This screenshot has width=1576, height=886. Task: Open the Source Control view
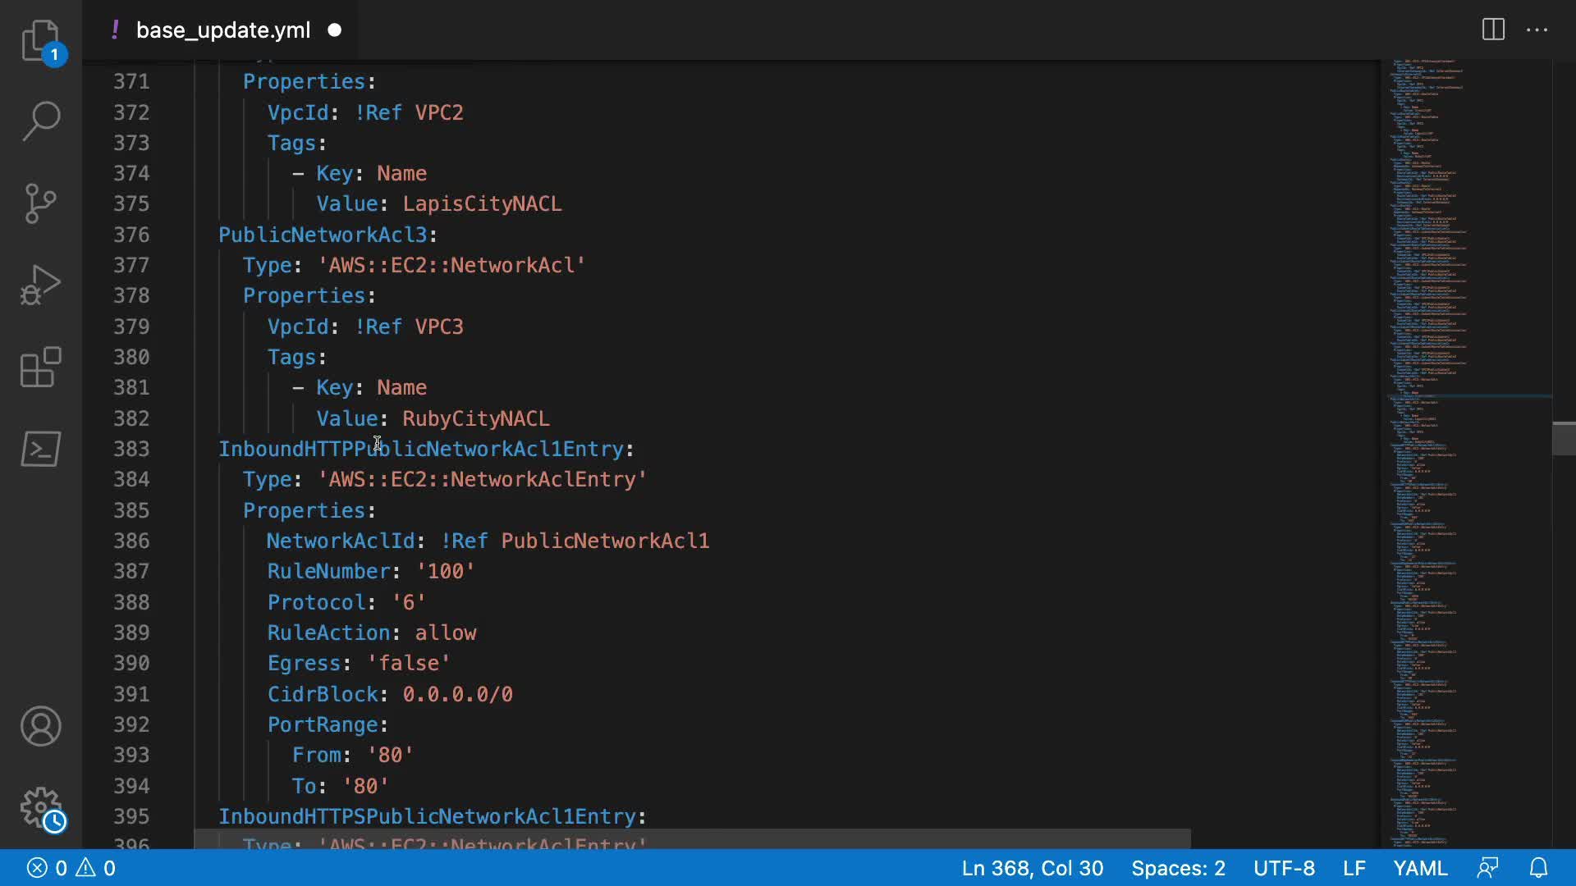pyautogui.click(x=40, y=203)
